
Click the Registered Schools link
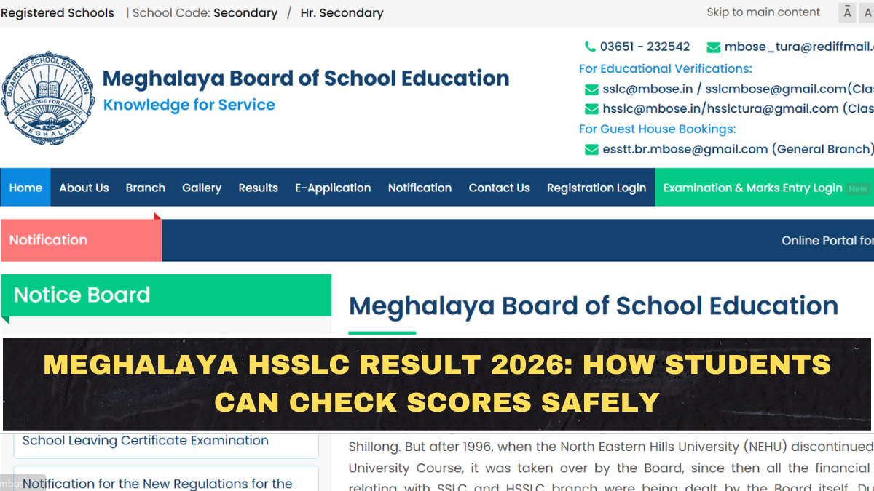(58, 13)
